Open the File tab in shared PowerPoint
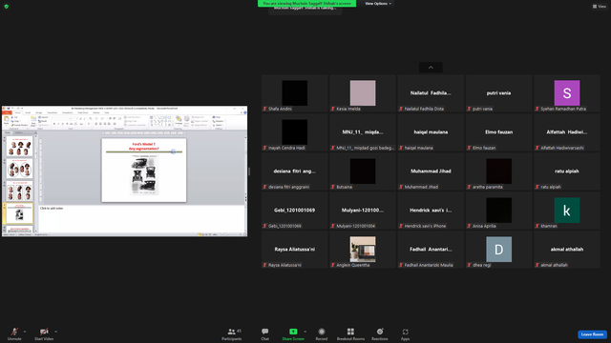 (x=7, y=112)
